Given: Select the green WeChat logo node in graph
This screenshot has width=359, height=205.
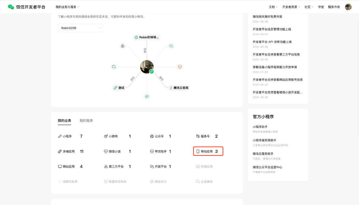Looking at the screenshot, I should (x=171, y=46).
